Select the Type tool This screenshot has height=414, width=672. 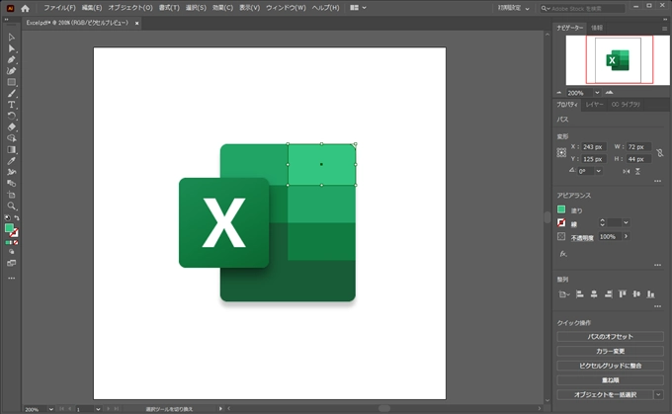tap(12, 105)
